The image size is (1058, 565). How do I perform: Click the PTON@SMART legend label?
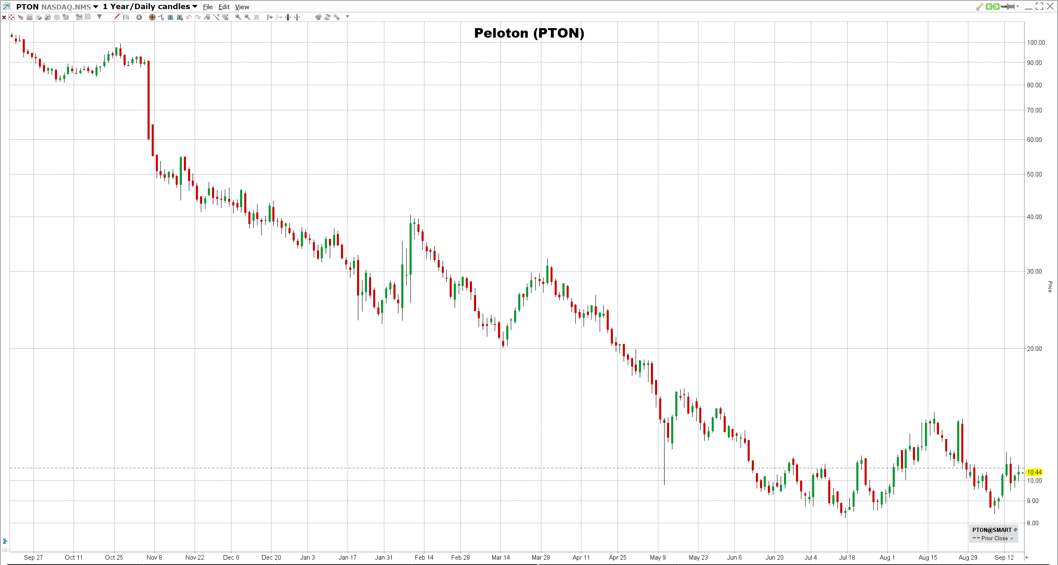coord(992,530)
